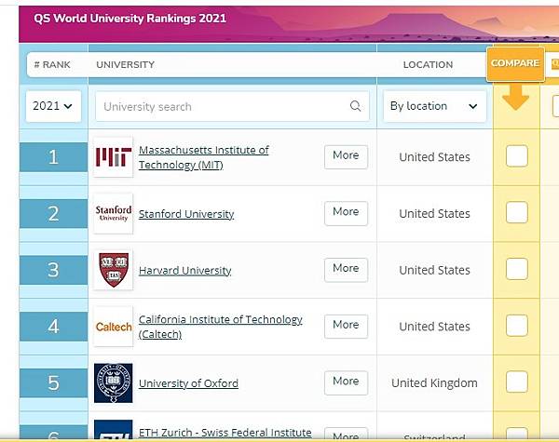Viewport: 559px width, 442px height.
Task: Click QS World University Rankings 2021 title
Action: tap(130, 19)
